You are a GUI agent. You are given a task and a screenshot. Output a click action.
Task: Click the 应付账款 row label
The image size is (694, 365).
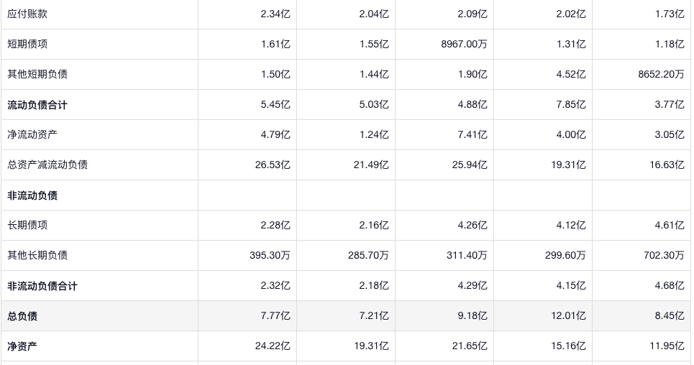(x=27, y=14)
